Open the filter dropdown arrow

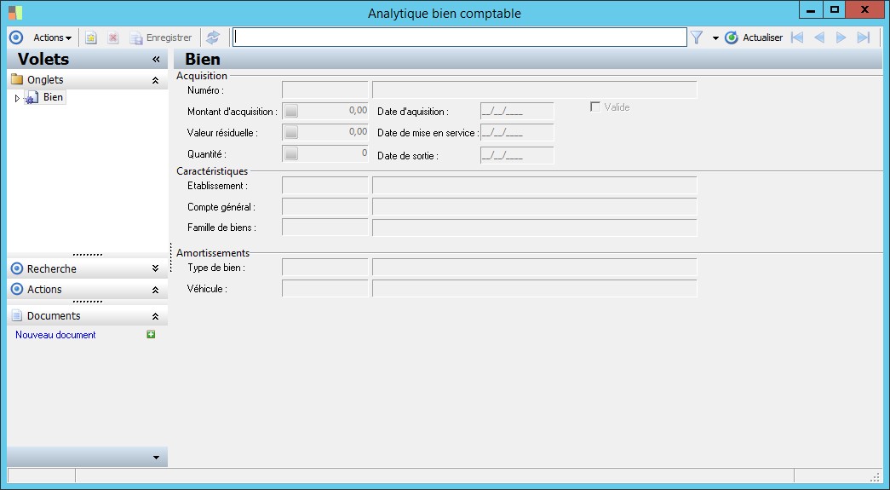[715, 38]
